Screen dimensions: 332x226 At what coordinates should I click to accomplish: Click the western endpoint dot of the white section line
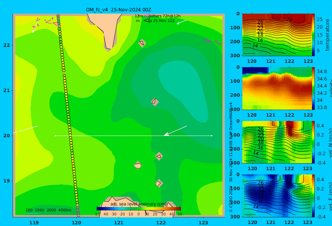pyautogui.click(x=55, y=136)
